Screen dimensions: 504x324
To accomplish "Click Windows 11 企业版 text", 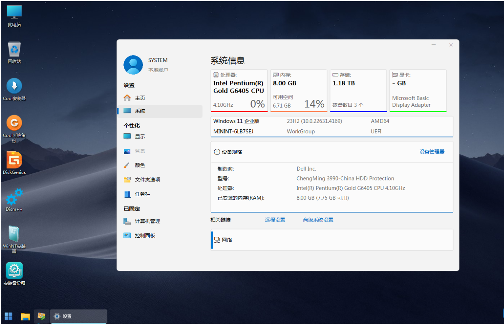I will tap(236, 121).
